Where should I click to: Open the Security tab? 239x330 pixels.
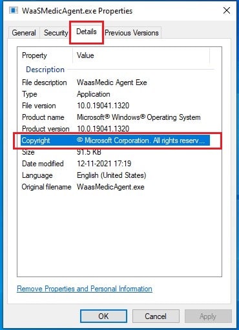pos(56,33)
